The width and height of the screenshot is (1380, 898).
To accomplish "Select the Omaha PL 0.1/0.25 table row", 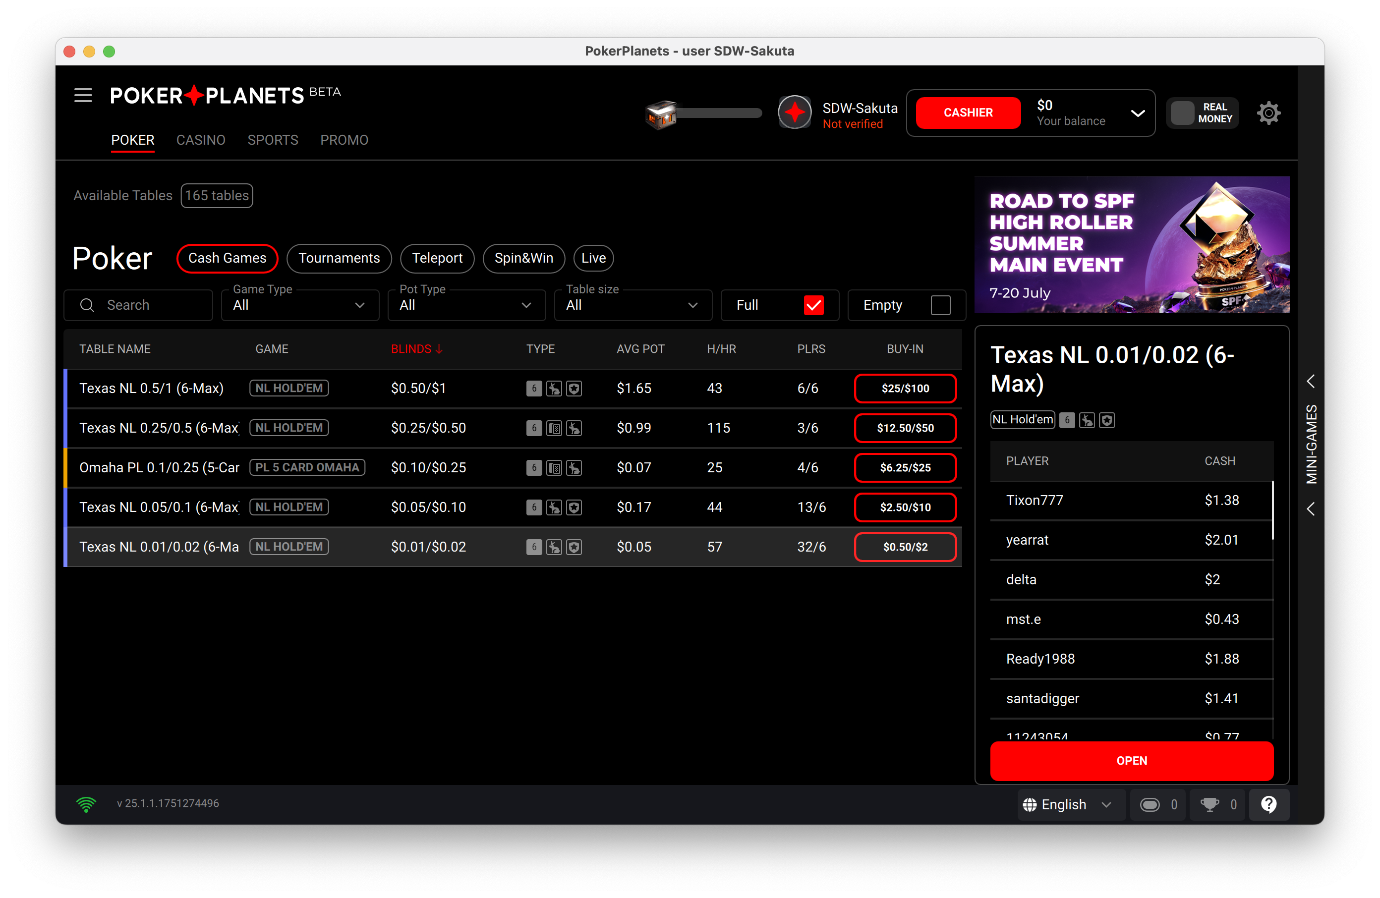I will coord(513,468).
